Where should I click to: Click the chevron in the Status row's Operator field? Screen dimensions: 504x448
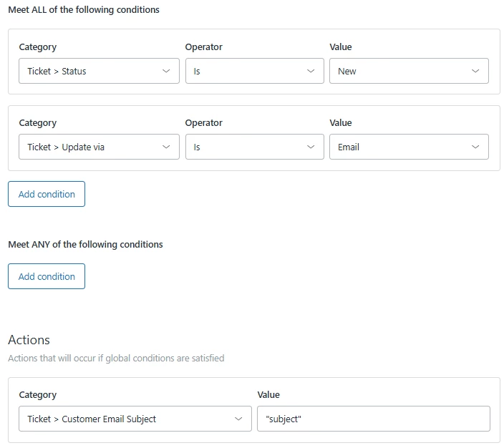click(x=311, y=72)
